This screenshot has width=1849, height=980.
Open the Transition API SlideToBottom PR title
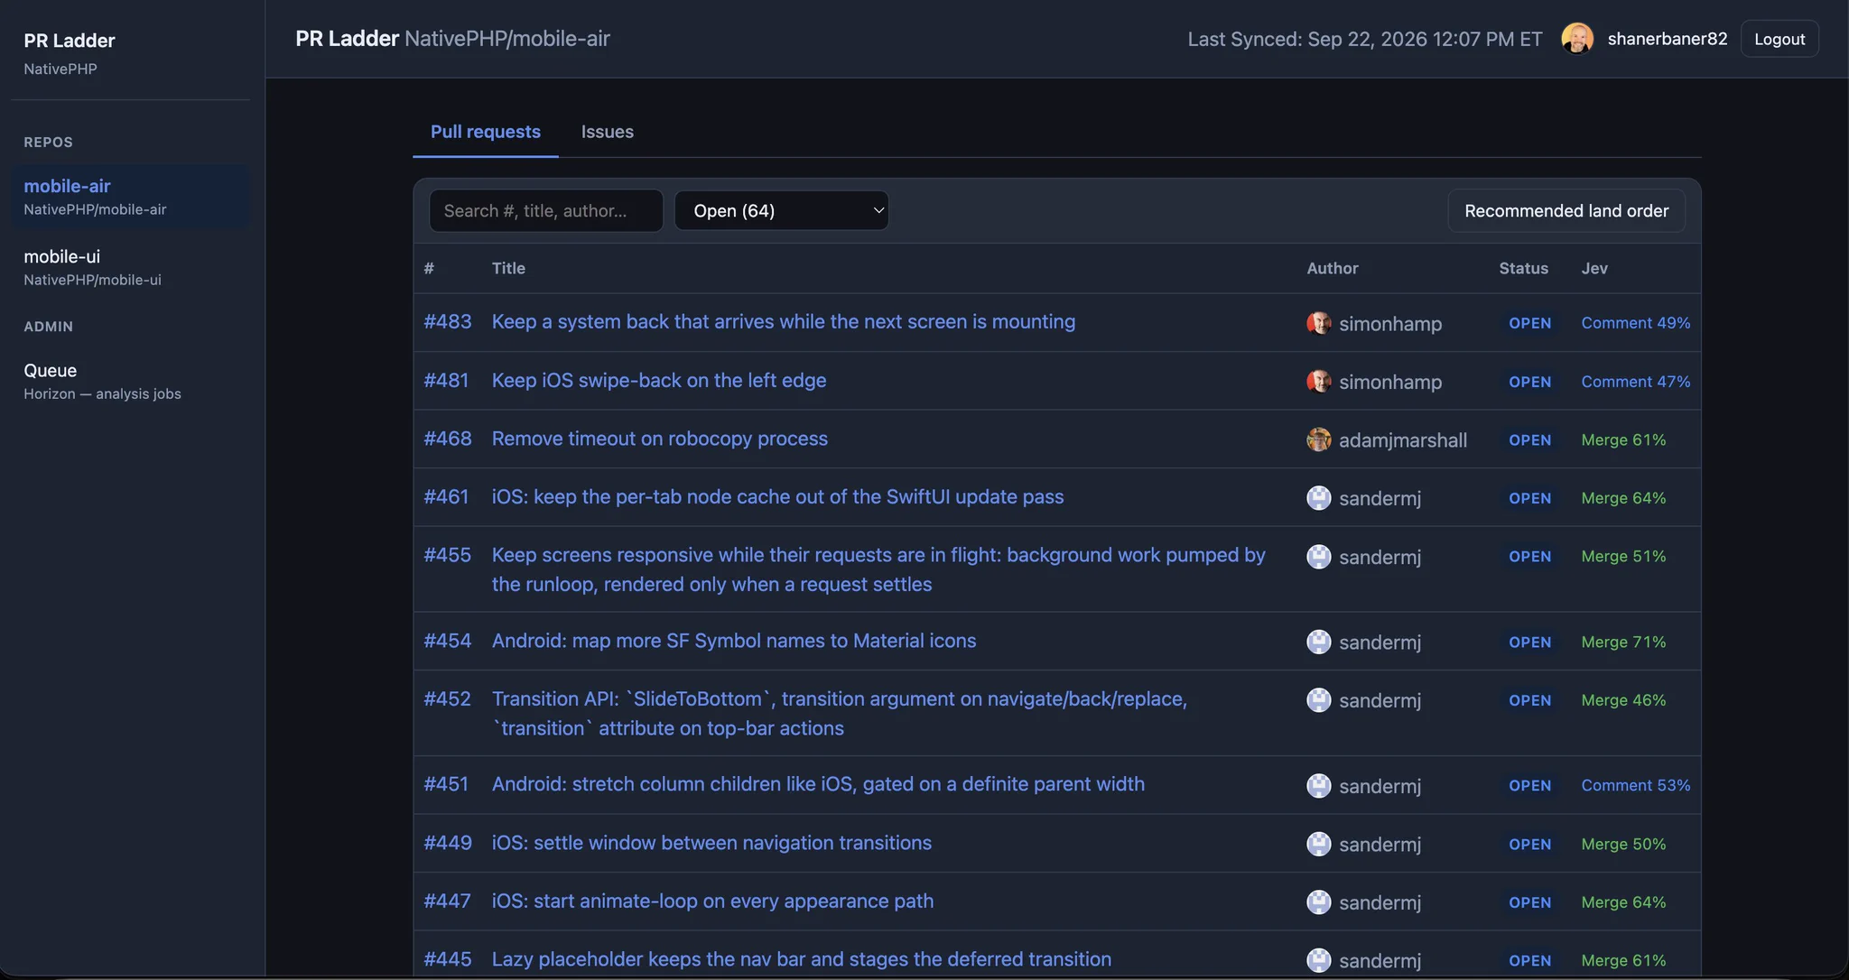click(840, 713)
